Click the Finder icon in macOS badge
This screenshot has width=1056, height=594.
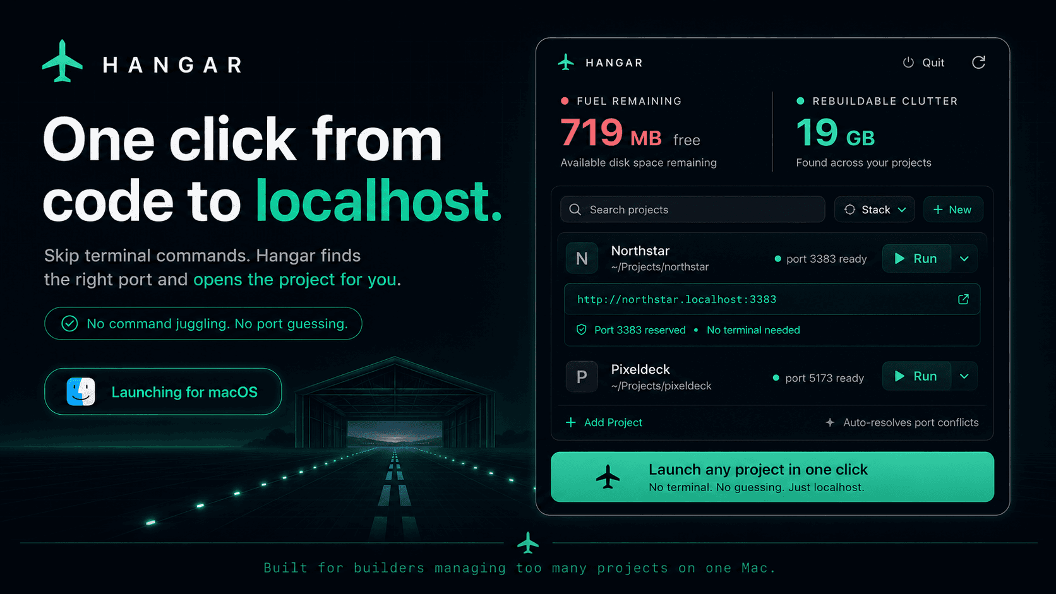81,392
